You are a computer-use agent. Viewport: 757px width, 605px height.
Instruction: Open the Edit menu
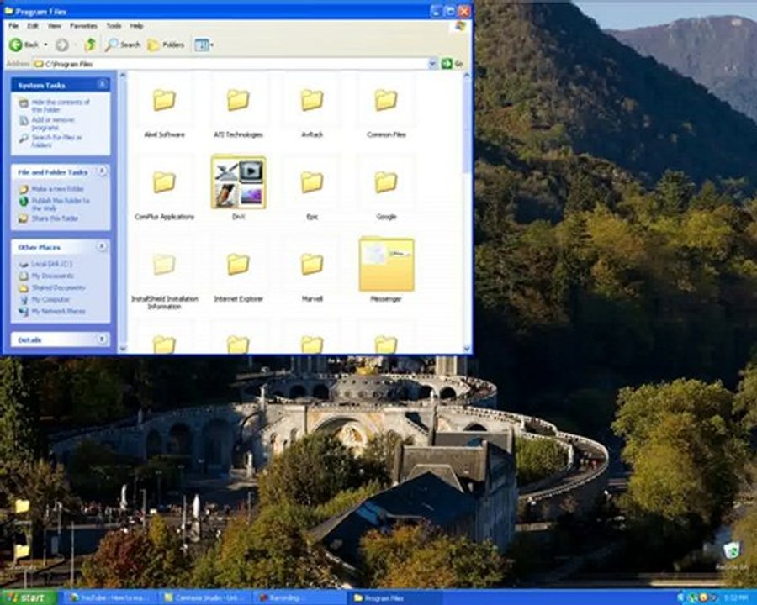tap(32, 25)
